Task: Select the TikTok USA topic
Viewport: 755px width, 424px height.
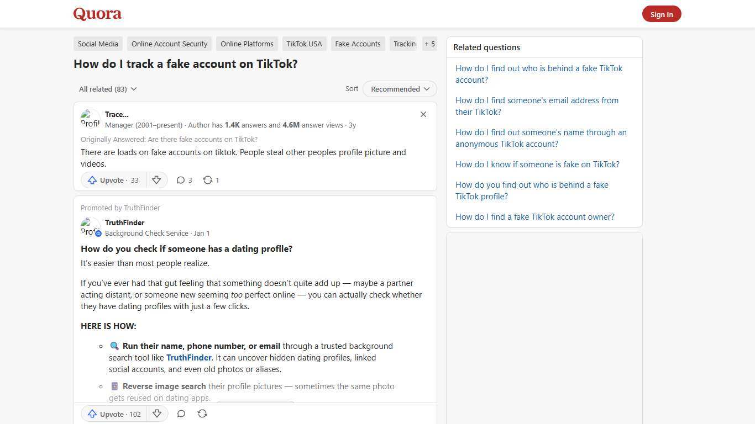Action: (304, 44)
